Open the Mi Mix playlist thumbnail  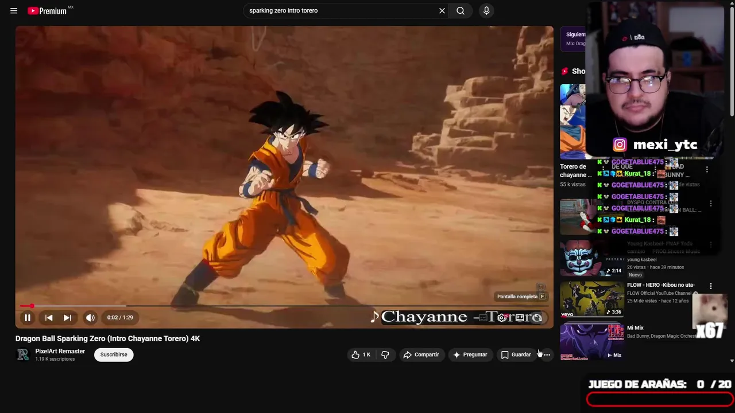pyautogui.click(x=592, y=341)
